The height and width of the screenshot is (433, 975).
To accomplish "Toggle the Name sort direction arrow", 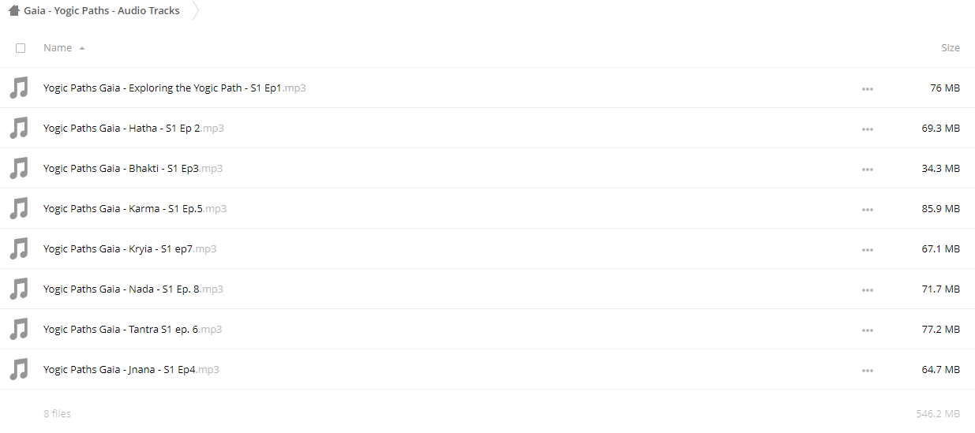I will coord(82,48).
